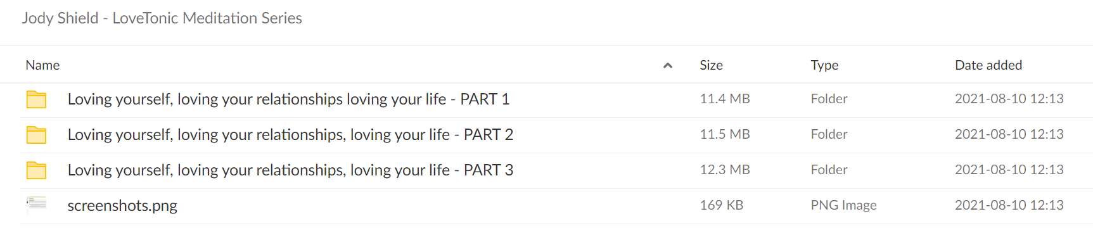Open the screenshots.png file
The height and width of the screenshot is (247, 1093).
click(x=122, y=206)
